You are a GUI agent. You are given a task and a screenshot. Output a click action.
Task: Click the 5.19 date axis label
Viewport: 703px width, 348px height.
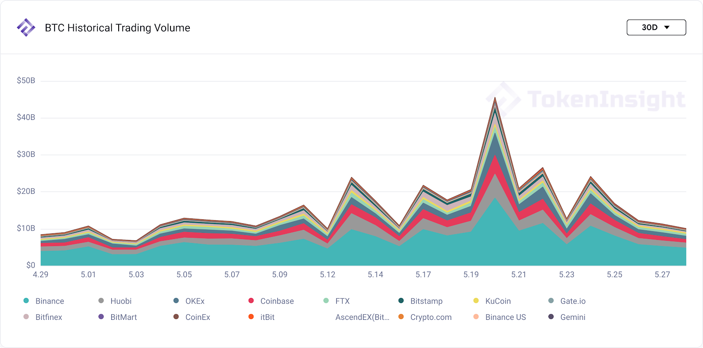pos(471,275)
